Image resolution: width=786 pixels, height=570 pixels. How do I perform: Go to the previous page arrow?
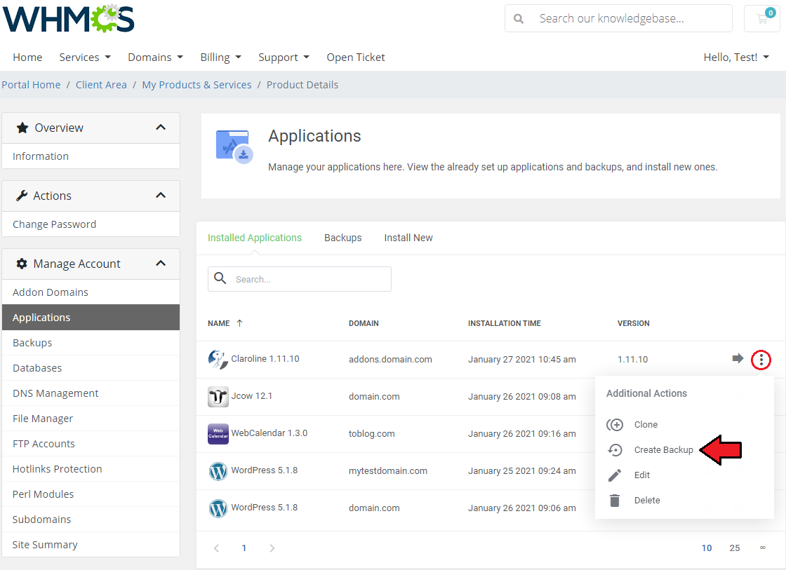[217, 548]
